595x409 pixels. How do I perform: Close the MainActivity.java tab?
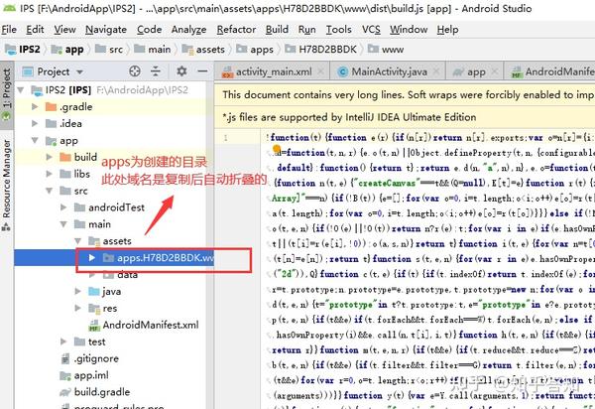436,71
